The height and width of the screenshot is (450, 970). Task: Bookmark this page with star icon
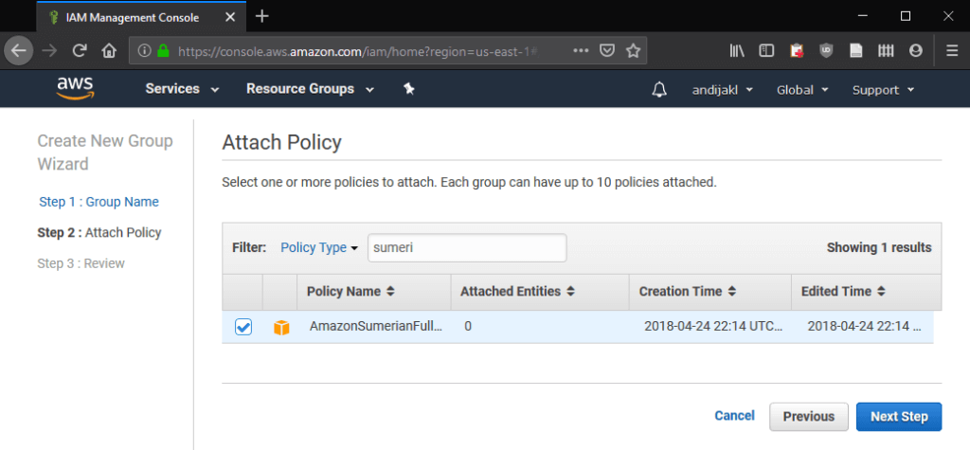point(633,51)
